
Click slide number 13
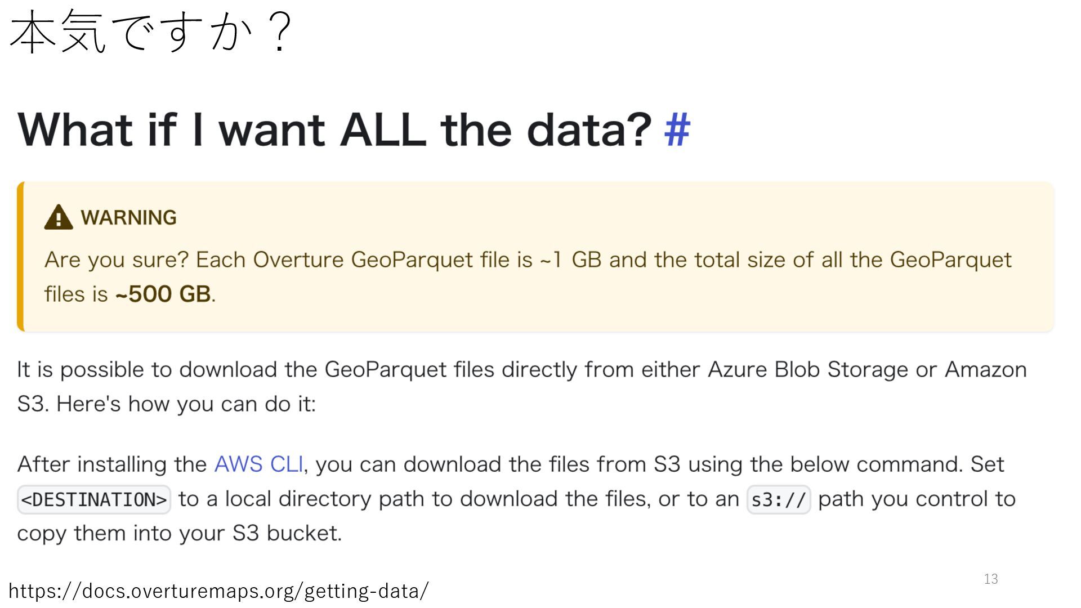pyautogui.click(x=990, y=579)
